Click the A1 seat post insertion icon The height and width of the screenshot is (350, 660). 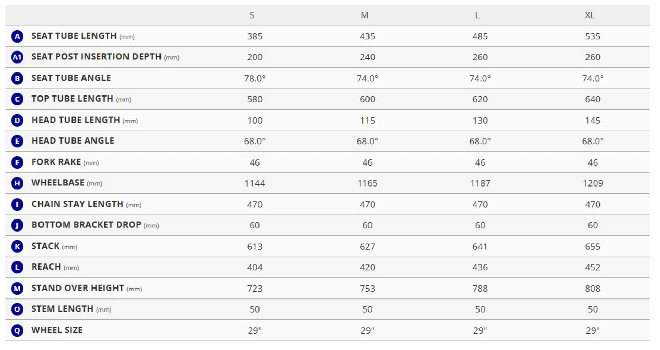coord(17,57)
